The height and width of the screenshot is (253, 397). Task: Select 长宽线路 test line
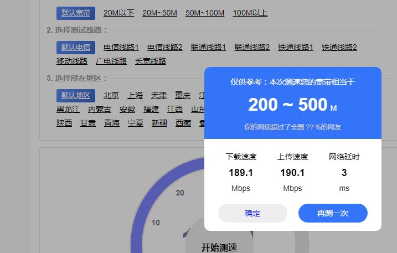[x=151, y=61]
